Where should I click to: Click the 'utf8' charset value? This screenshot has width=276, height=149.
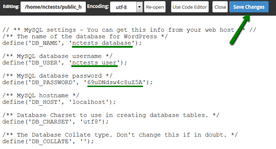91,122
